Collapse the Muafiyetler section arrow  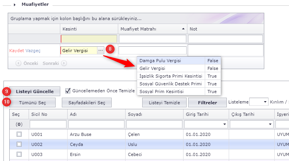(x=15, y=4)
